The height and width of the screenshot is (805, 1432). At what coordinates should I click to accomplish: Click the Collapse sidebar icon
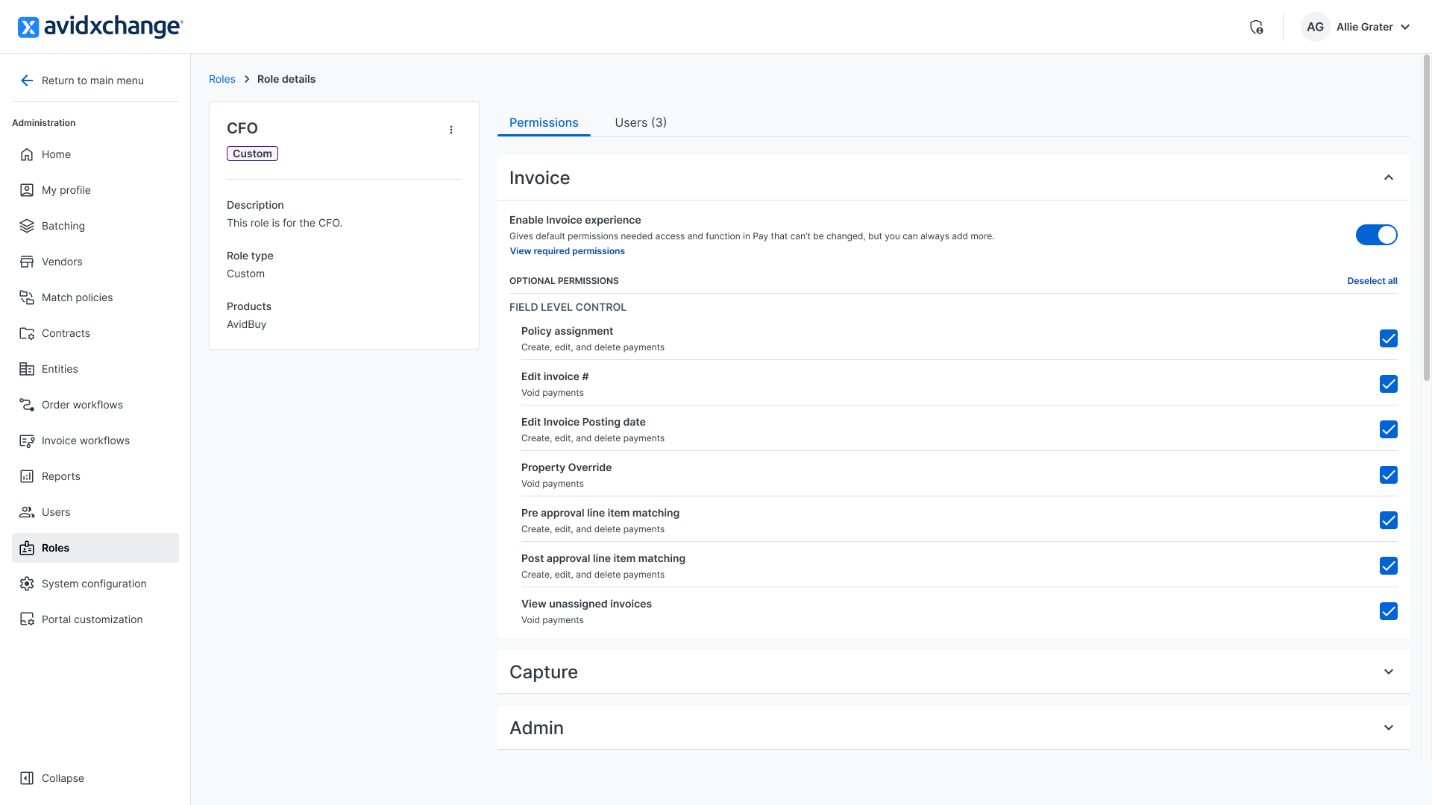point(27,778)
